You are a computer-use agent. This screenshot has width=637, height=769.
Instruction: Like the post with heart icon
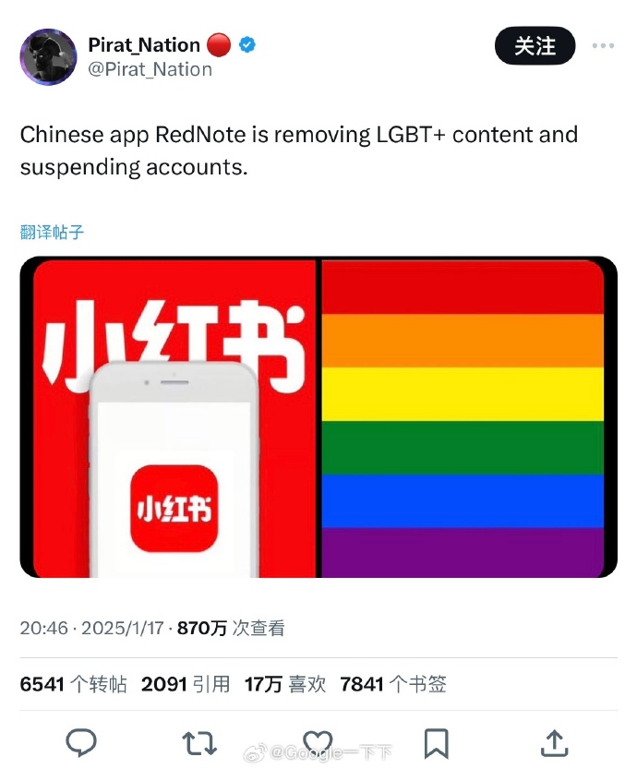coord(318,742)
